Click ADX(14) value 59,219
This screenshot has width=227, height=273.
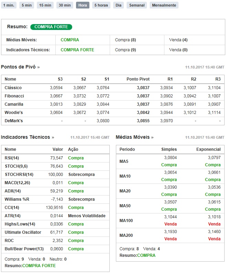(x=56, y=191)
